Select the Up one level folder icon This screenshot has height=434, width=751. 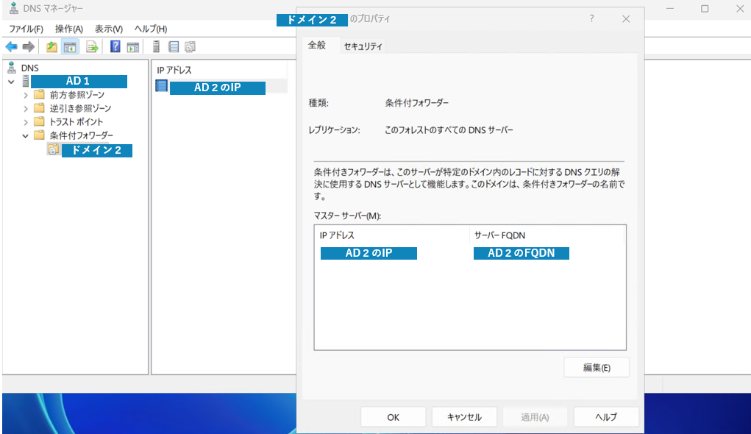pos(51,46)
